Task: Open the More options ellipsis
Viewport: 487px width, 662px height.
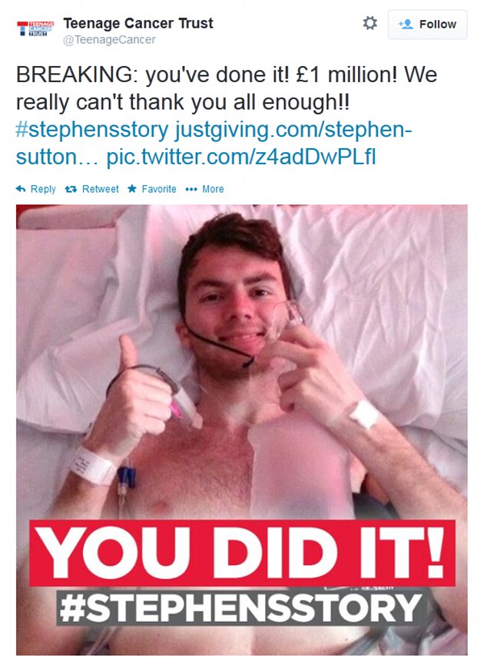Action: 191,189
